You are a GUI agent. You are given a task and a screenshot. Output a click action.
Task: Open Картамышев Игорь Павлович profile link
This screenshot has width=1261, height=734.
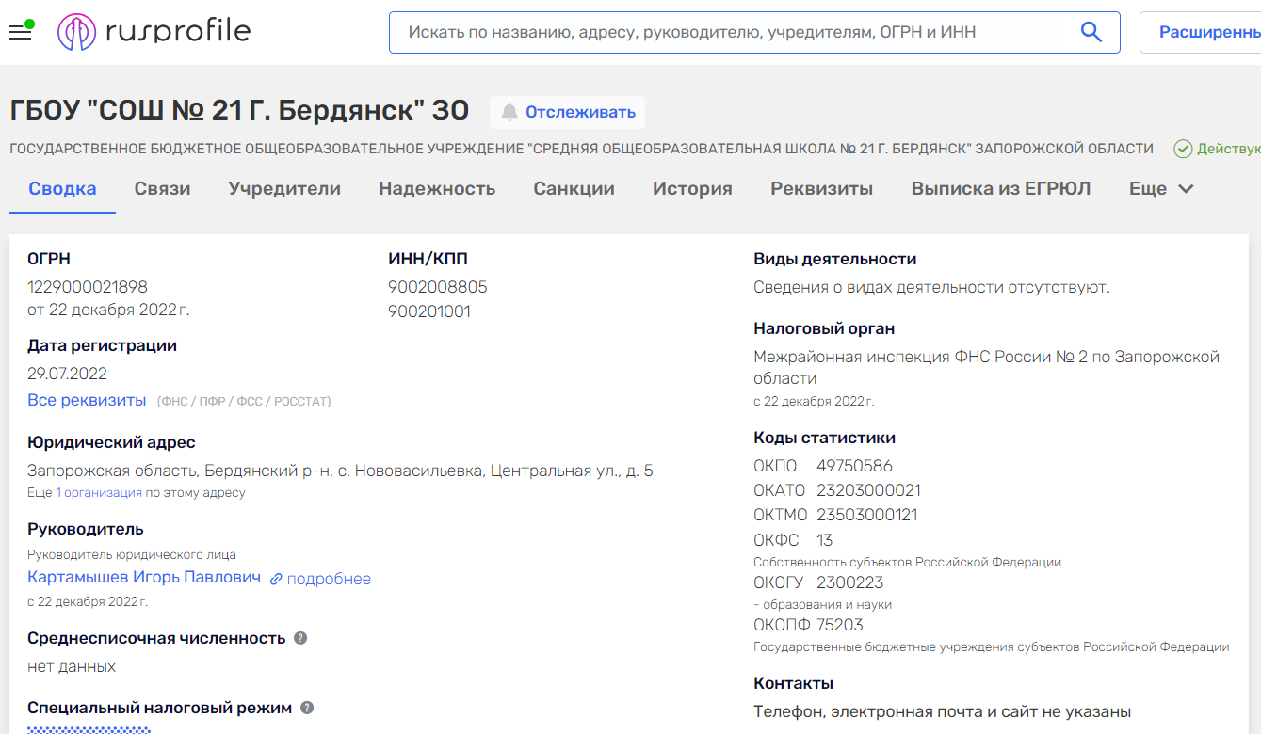[x=144, y=578]
